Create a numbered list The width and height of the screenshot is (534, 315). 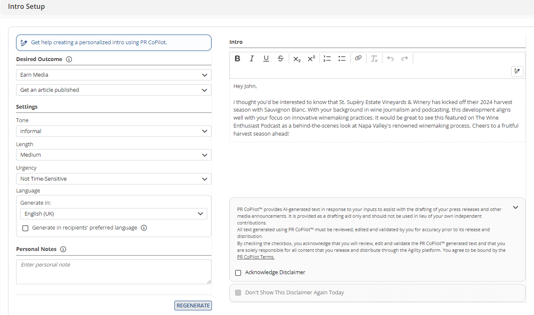click(x=327, y=59)
